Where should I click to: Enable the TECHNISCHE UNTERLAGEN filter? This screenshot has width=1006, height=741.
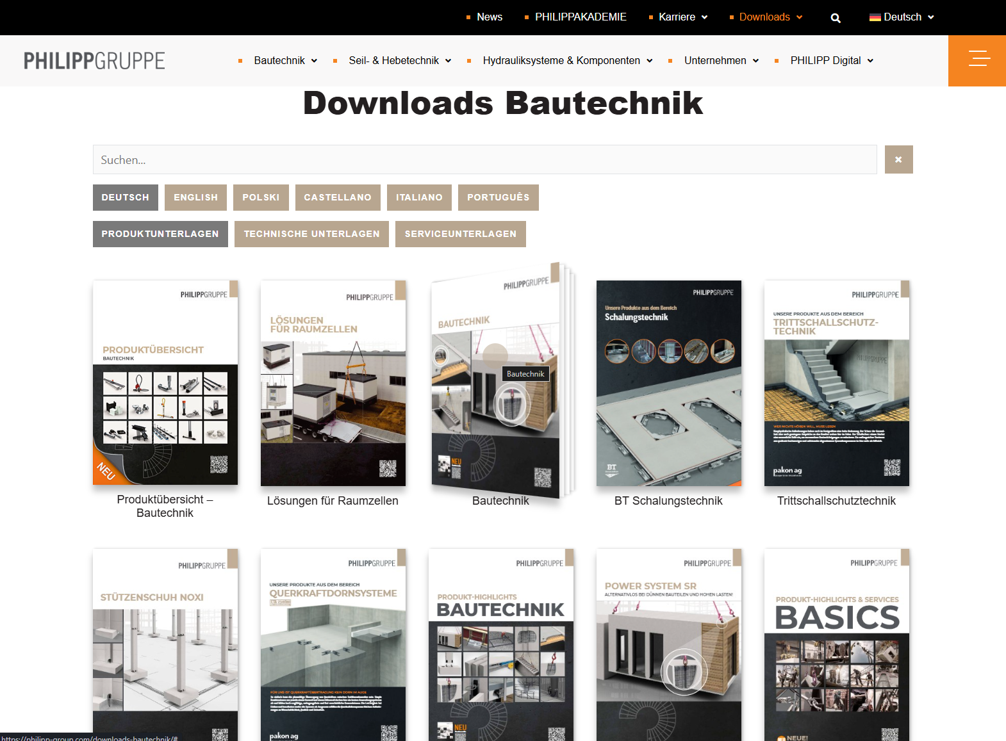[311, 234]
